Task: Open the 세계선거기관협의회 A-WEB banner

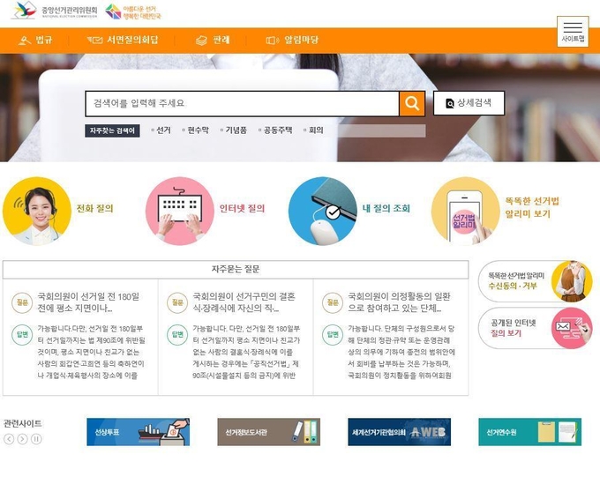Action: 399,432
